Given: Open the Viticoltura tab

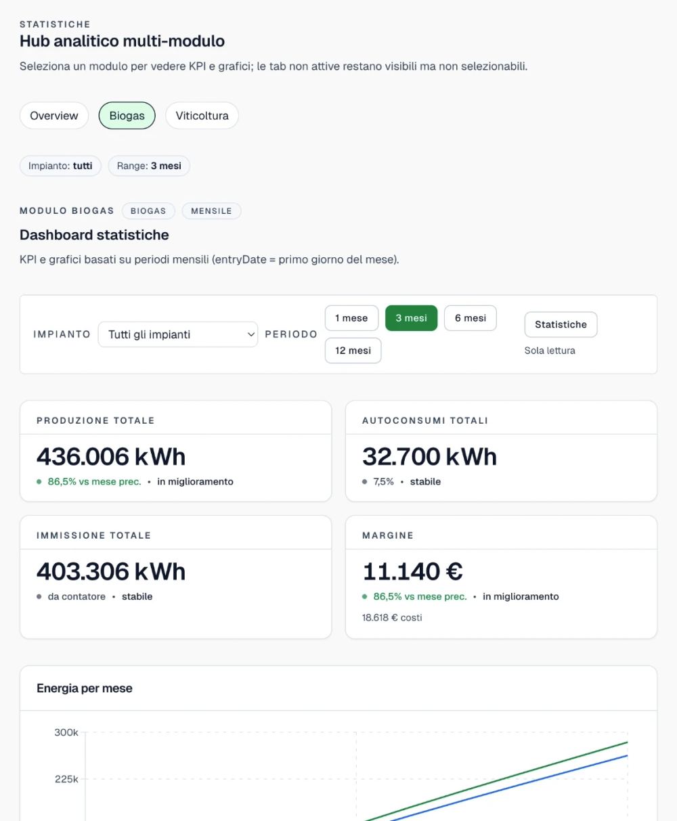Looking at the screenshot, I should point(202,116).
